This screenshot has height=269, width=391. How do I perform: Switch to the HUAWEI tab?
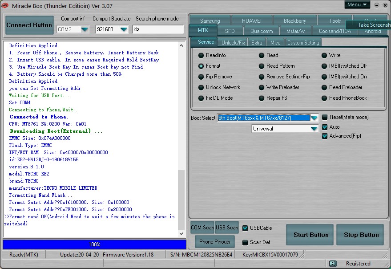point(252,21)
